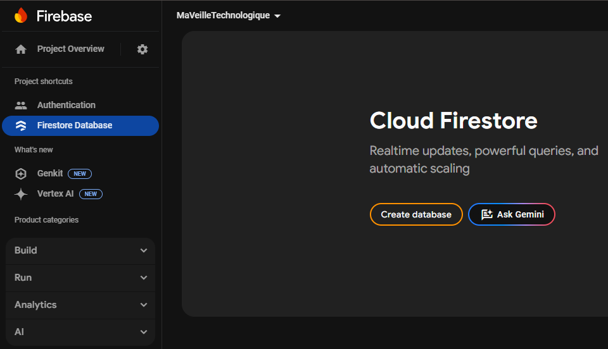Click the 'What's new' section label
The image size is (608, 349).
(34, 150)
